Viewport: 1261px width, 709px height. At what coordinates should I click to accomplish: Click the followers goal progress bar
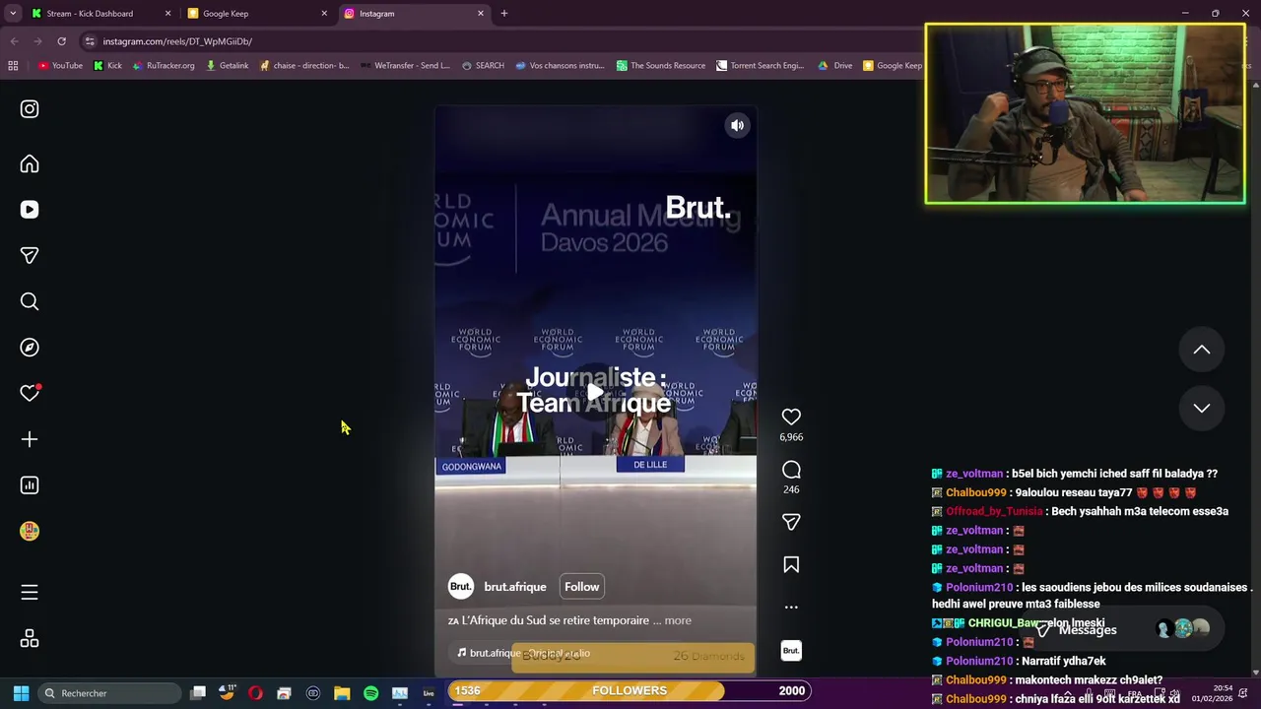[630, 690]
